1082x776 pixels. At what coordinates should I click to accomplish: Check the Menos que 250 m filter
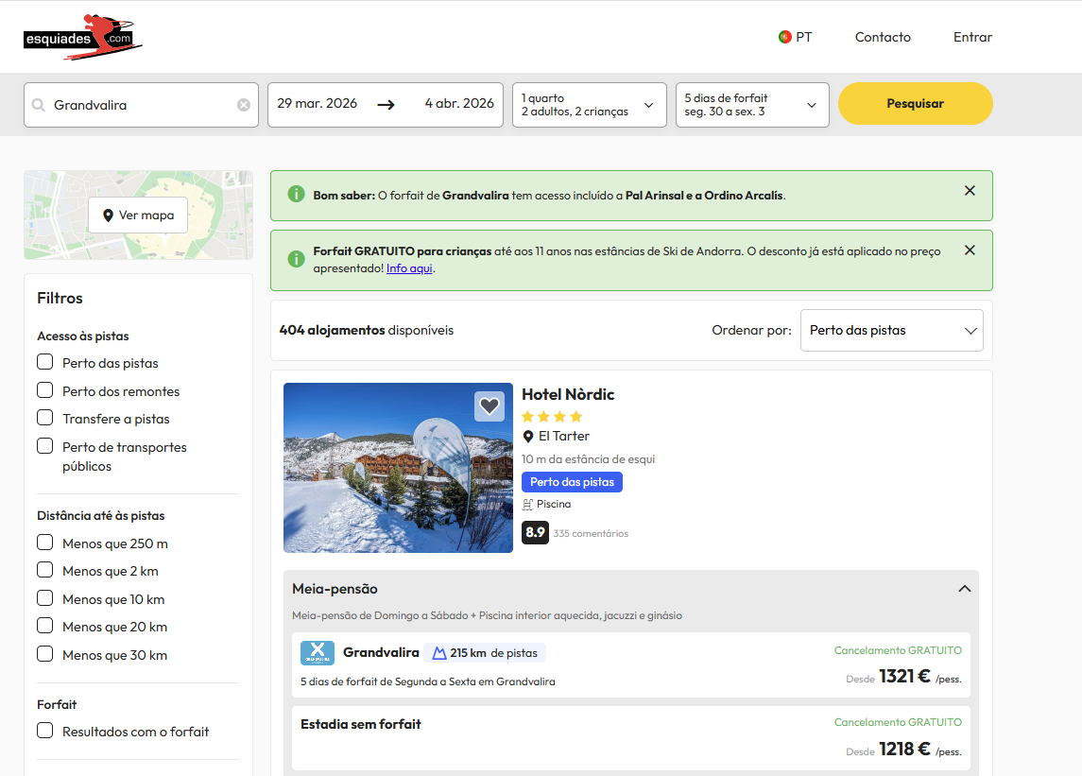click(44, 543)
